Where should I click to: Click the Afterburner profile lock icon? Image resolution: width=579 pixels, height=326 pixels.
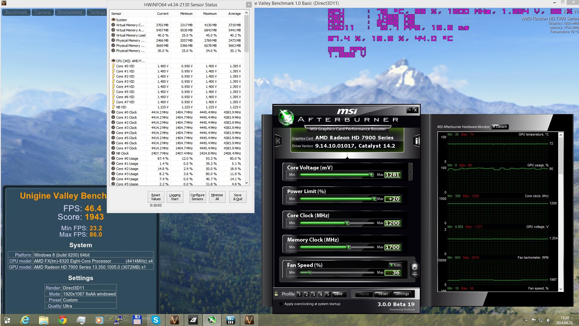click(x=276, y=294)
